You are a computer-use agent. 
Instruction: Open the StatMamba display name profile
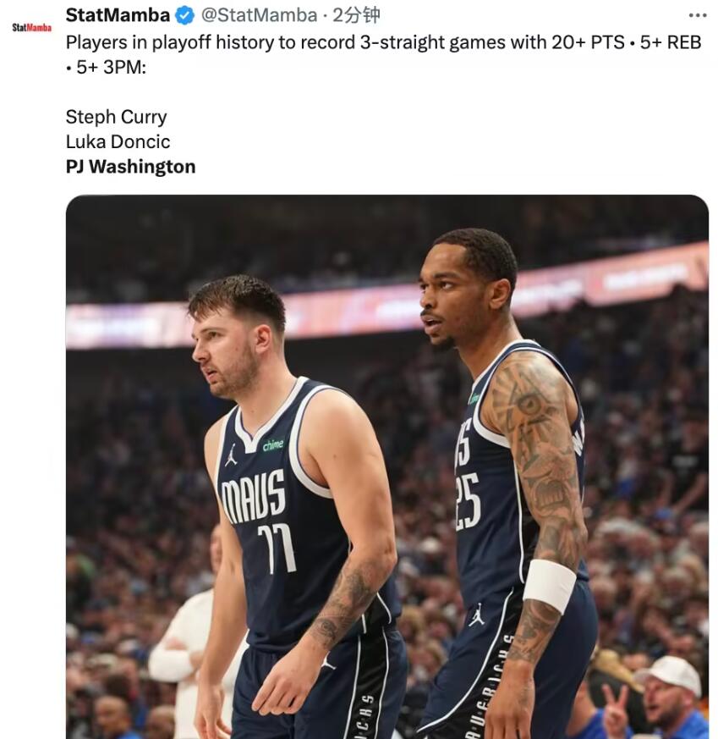coord(118,15)
